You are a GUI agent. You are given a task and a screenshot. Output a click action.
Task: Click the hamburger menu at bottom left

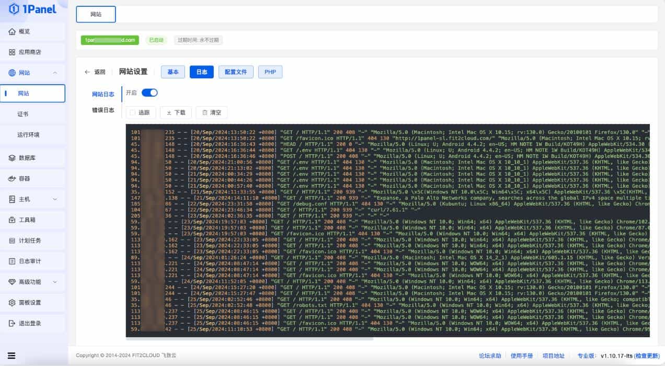coord(13,354)
